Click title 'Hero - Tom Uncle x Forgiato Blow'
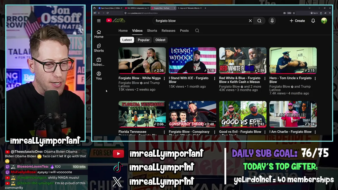338x190 pixels. [x=290, y=80]
